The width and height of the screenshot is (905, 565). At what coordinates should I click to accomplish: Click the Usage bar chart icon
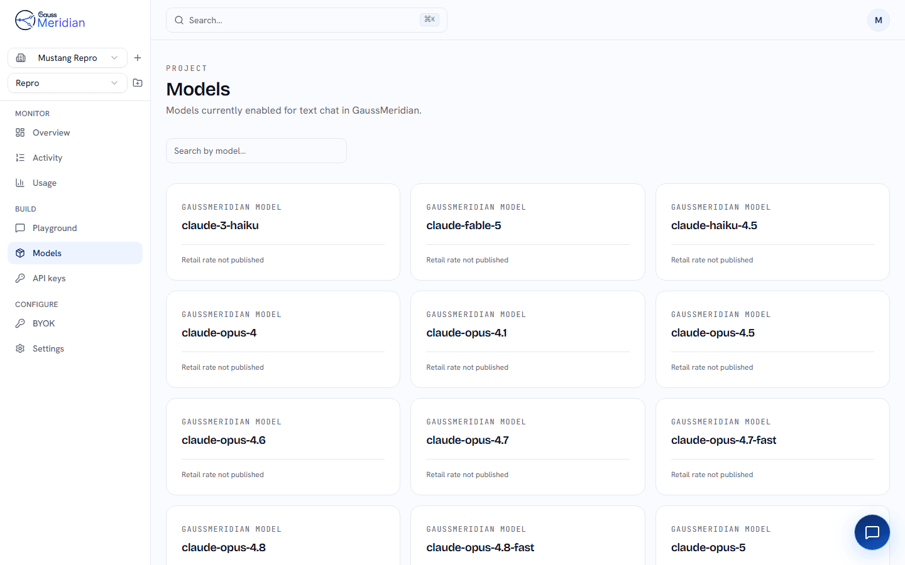pos(20,183)
